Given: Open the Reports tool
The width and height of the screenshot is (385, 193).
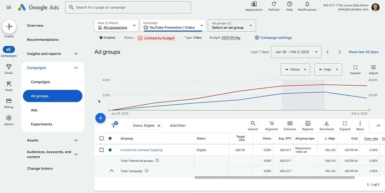Looking at the screenshot, I should [307, 123].
